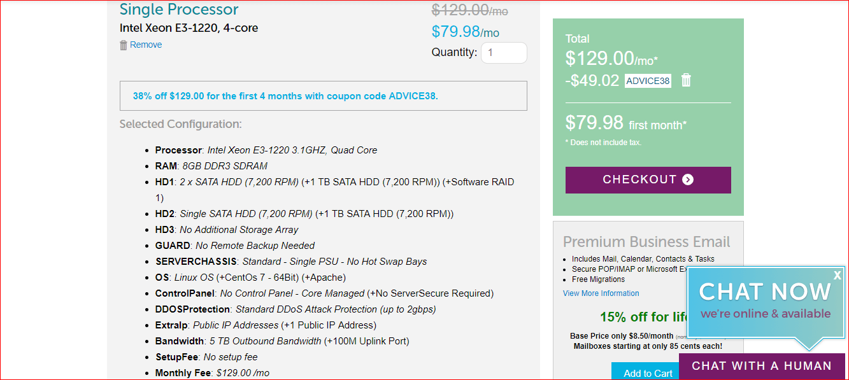Close the Chat Now popup

[x=837, y=275]
